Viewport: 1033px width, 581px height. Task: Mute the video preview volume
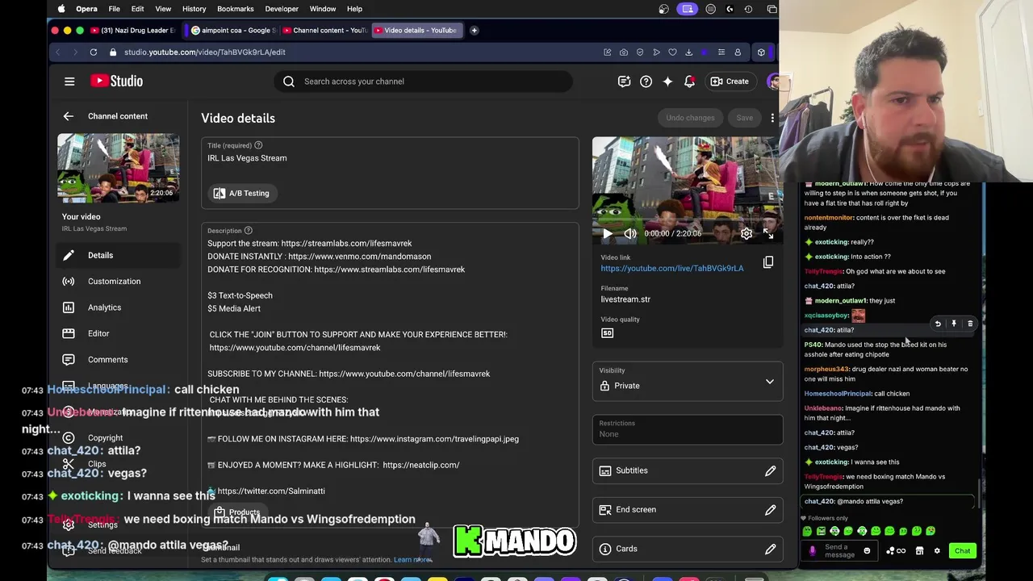630,233
